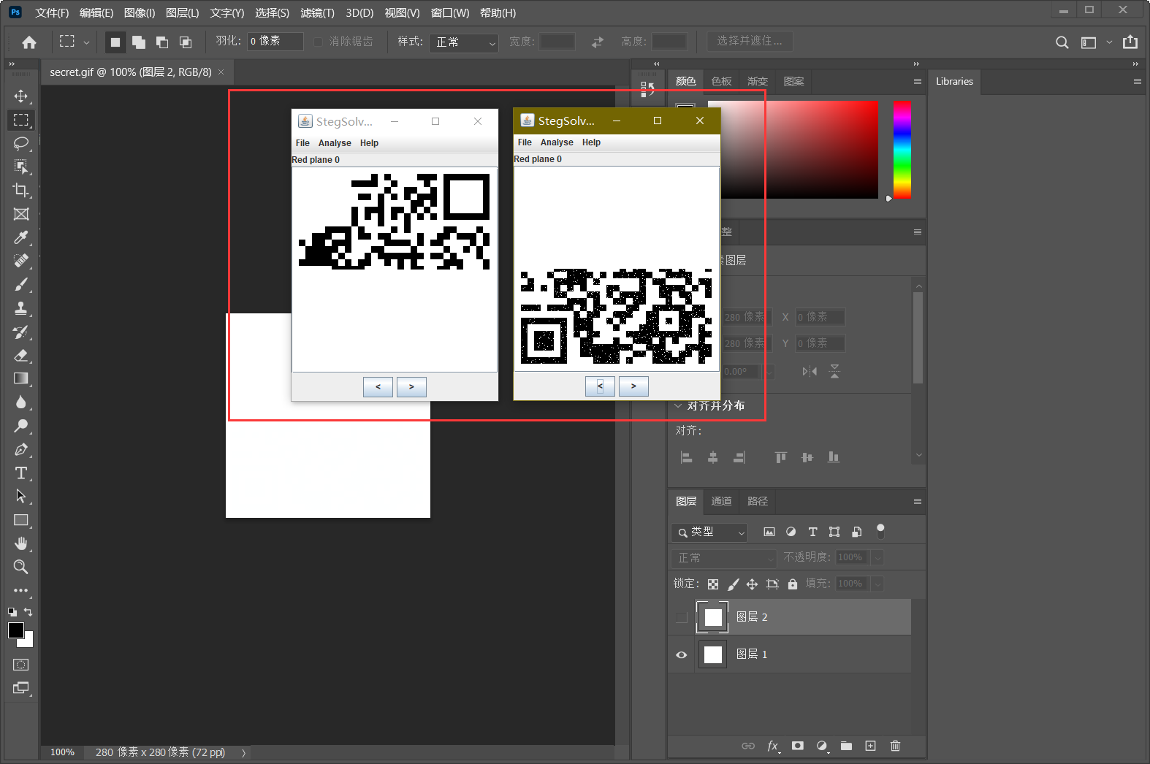Switch to the 通道 tab
Viewport: 1150px width, 764px height.
[x=721, y=501]
